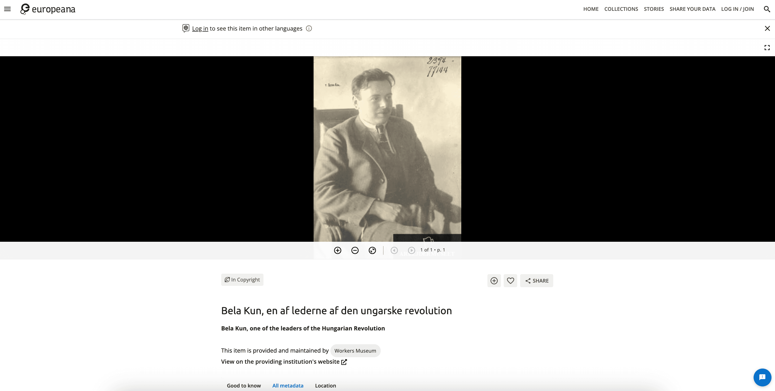775x391 pixels.
Task: Reset the image viewer zoom
Action: 372,250
